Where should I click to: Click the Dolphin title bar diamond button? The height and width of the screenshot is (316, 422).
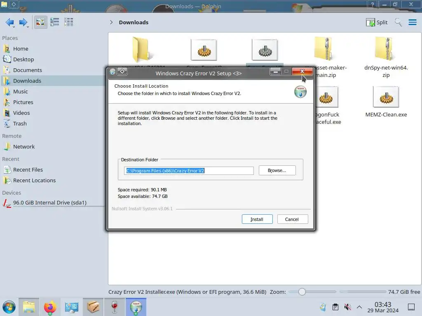14,4
